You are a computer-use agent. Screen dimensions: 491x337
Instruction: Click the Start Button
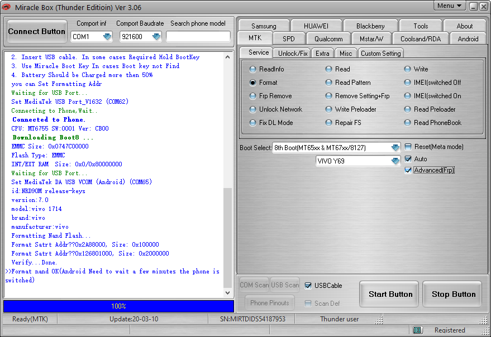coord(390,294)
